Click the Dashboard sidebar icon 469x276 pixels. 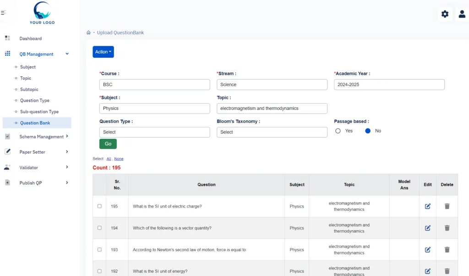7,38
